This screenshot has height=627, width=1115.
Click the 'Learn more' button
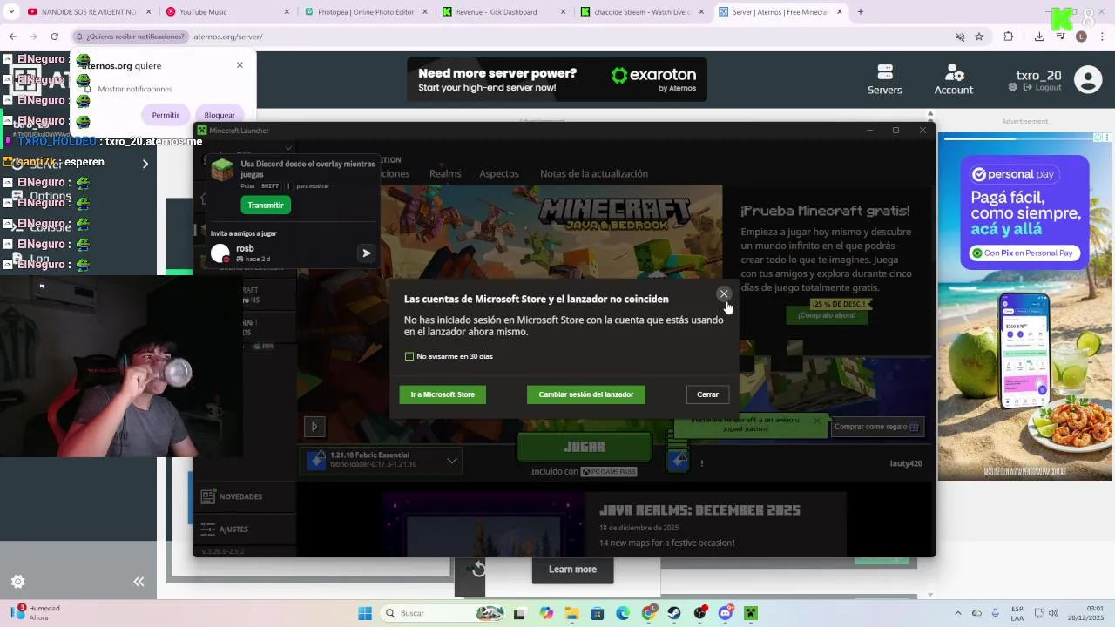click(x=572, y=570)
